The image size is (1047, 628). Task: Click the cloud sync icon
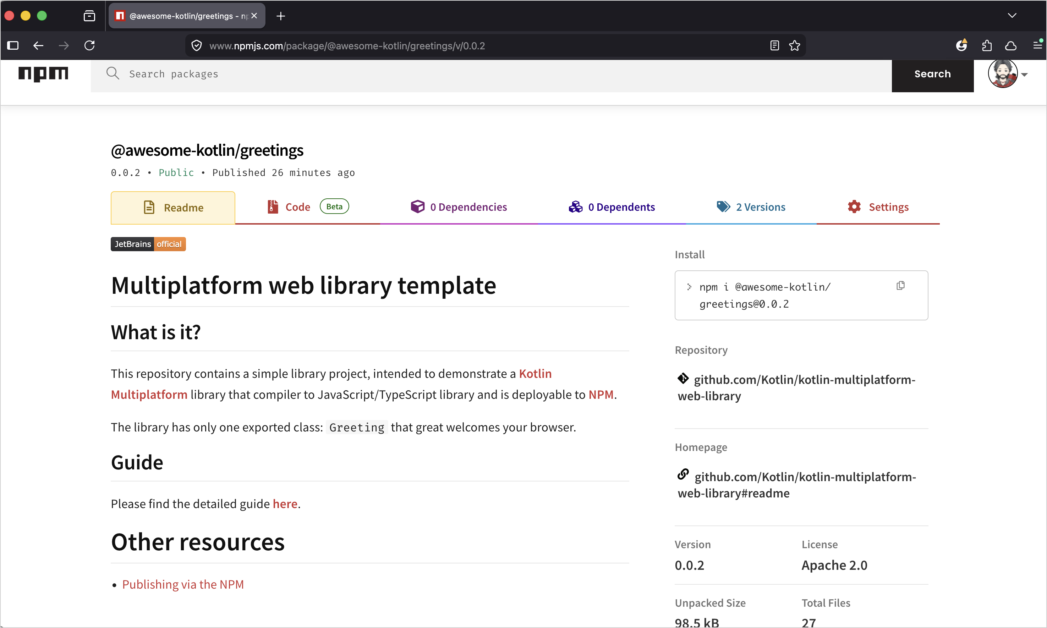click(x=1011, y=45)
